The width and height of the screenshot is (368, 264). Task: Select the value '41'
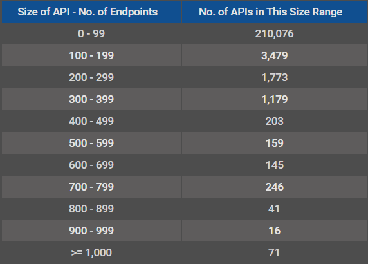pos(274,209)
